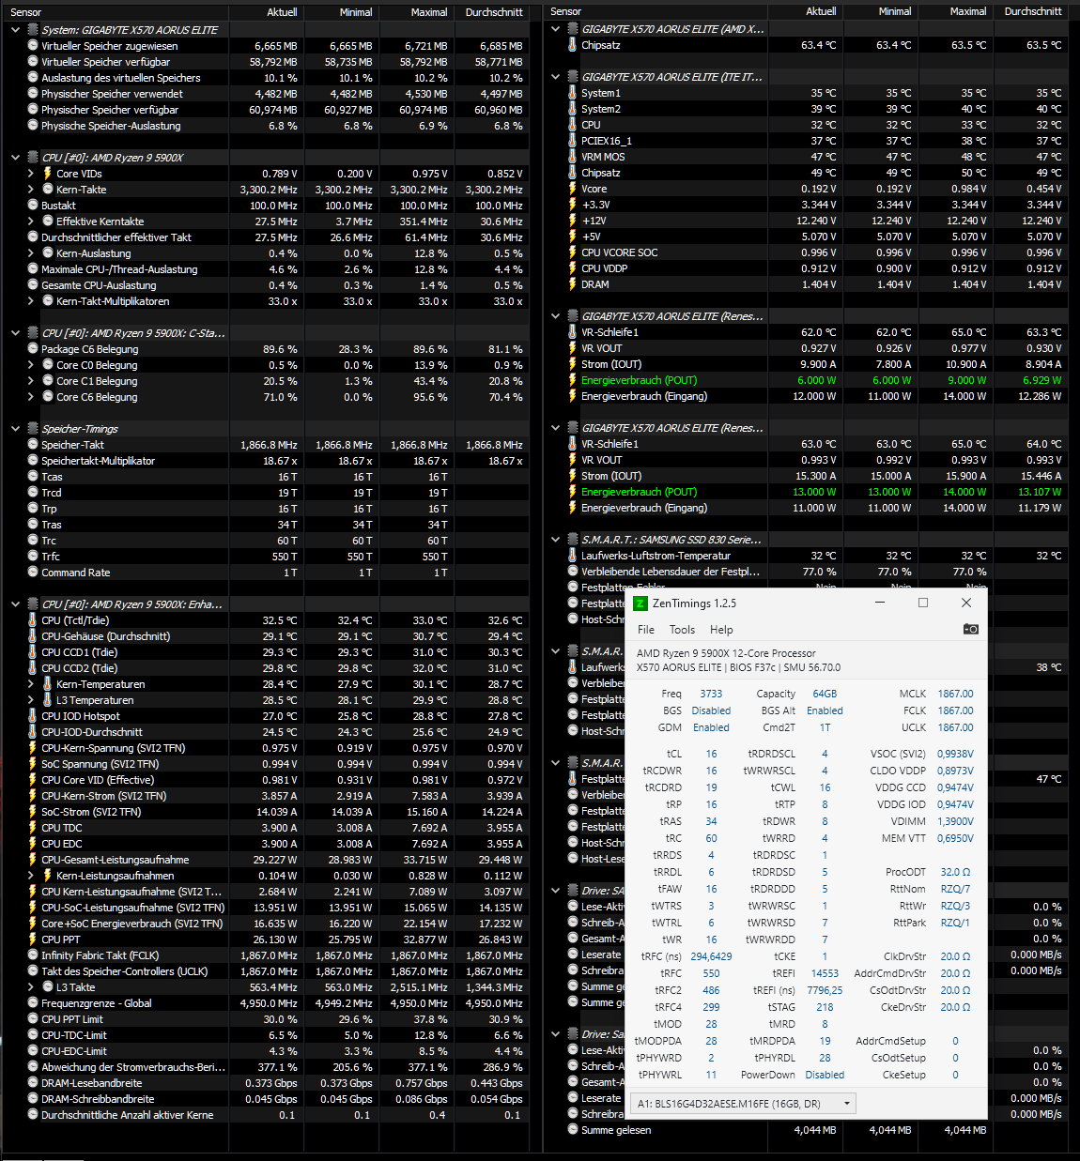Open the Tools menu in ZenTimings

point(682,630)
